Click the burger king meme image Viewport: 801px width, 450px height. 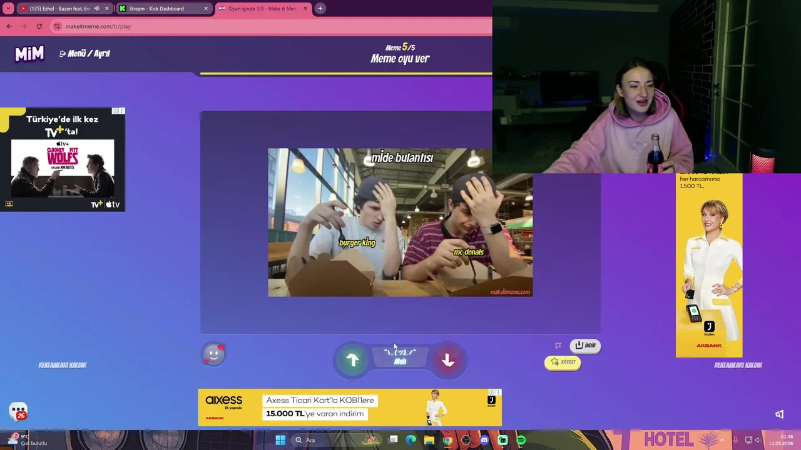(x=400, y=222)
